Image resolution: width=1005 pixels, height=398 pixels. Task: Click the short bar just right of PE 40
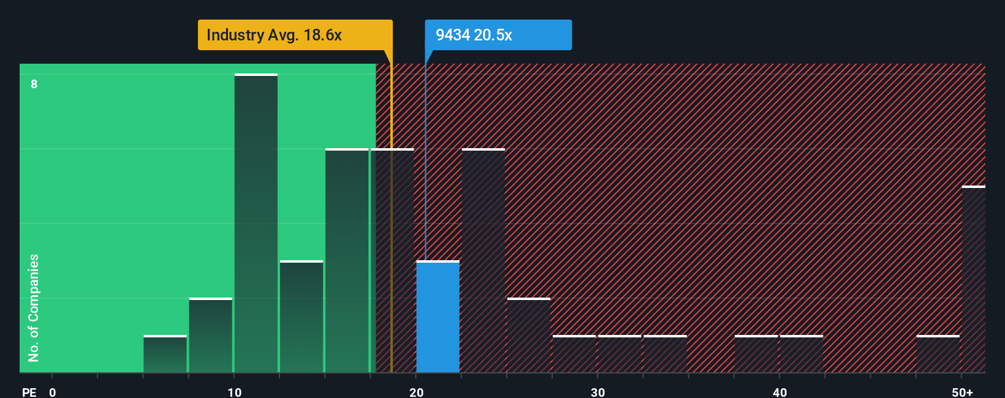(802, 354)
